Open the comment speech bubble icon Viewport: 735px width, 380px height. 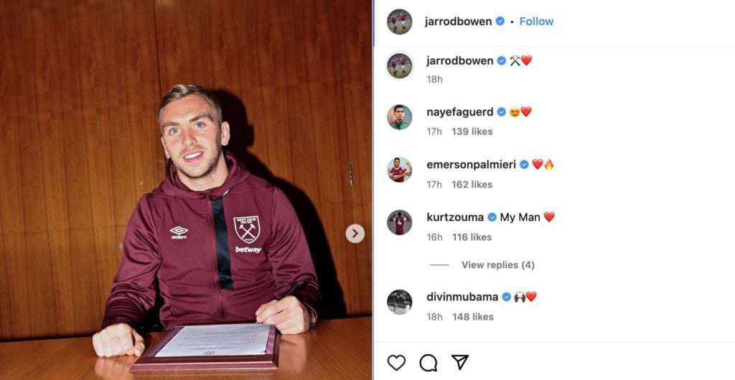(428, 363)
